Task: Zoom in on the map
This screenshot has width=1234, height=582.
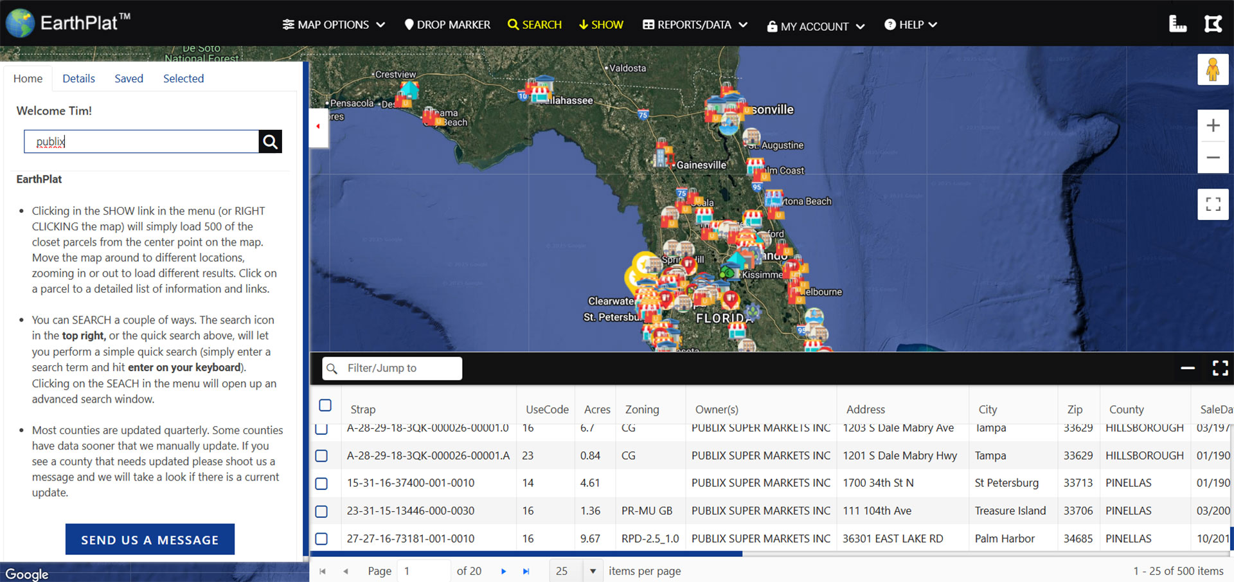Action: click(1213, 125)
